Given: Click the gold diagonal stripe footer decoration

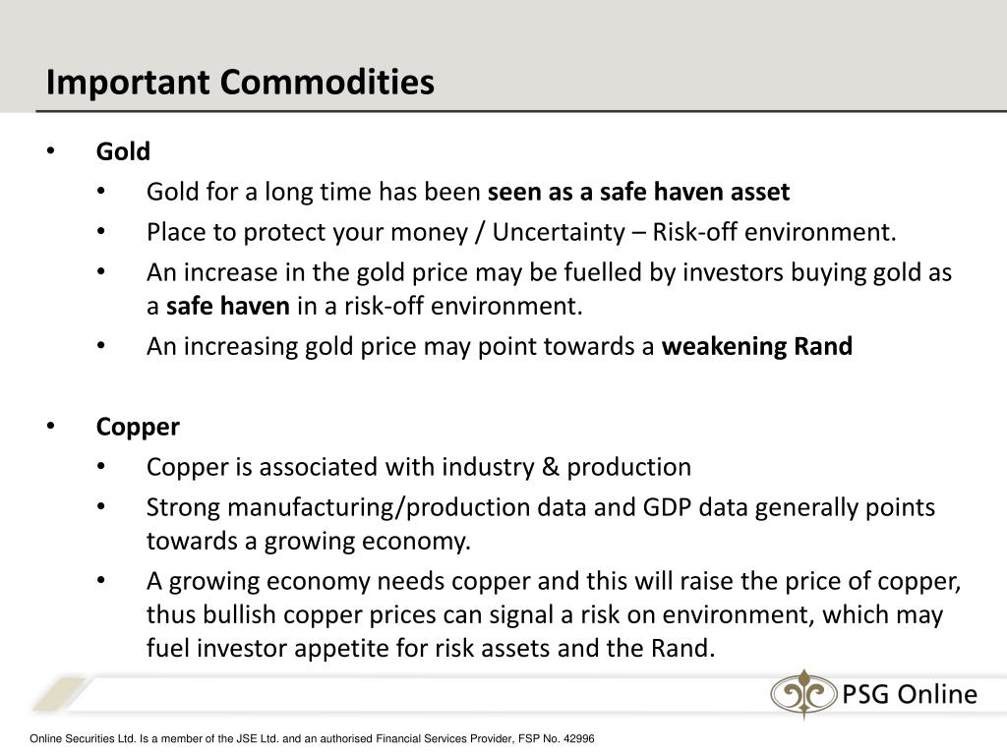Looking at the screenshot, I should point(58,694).
